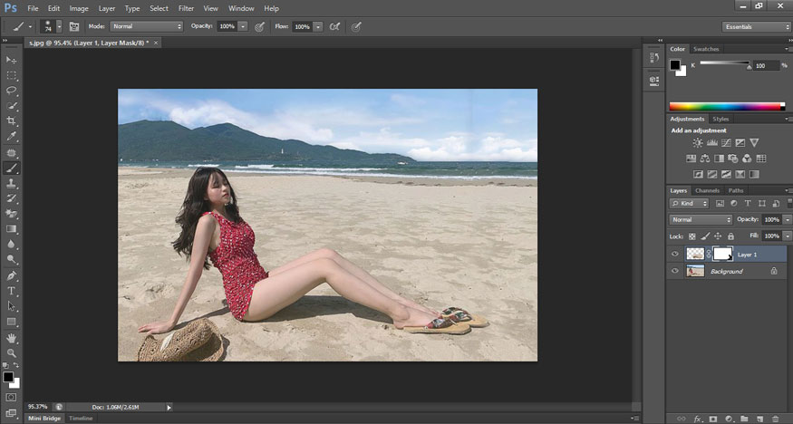Select the Move tool
This screenshot has height=424, width=793.
[x=12, y=60]
